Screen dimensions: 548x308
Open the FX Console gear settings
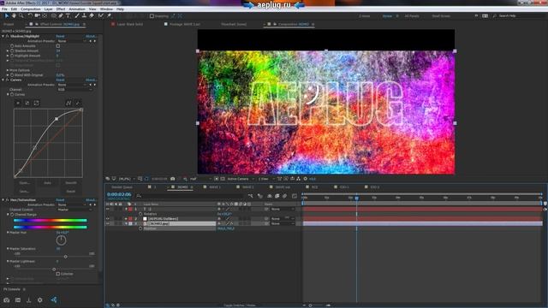(x=40, y=300)
